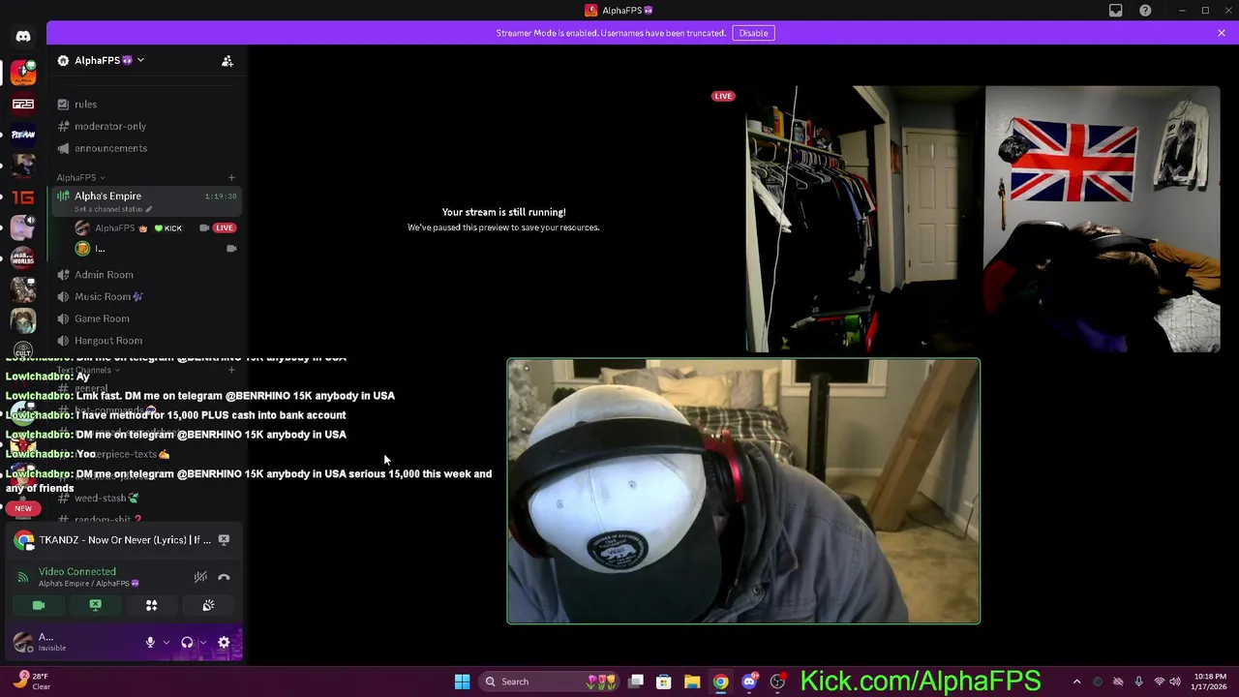Image resolution: width=1239 pixels, height=697 pixels.
Task: Deafen with headphones icon in user panel
Action: coord(187,643)
